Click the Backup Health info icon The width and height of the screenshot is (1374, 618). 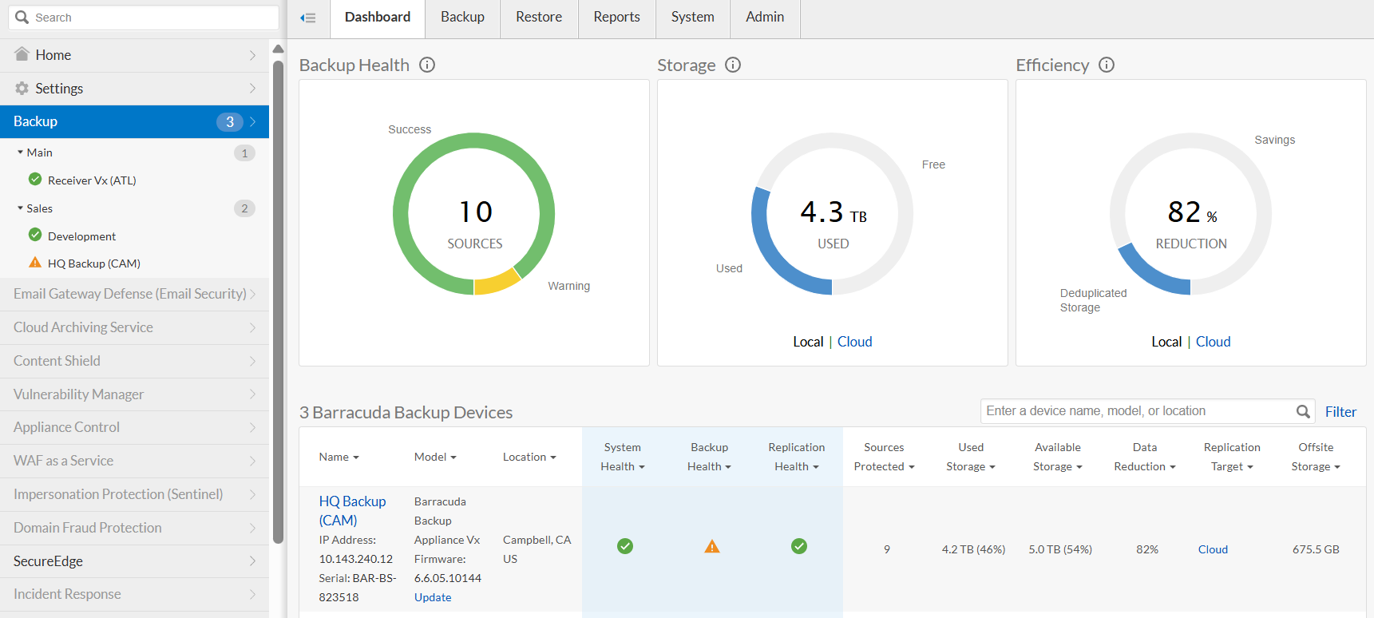[427, 65]
